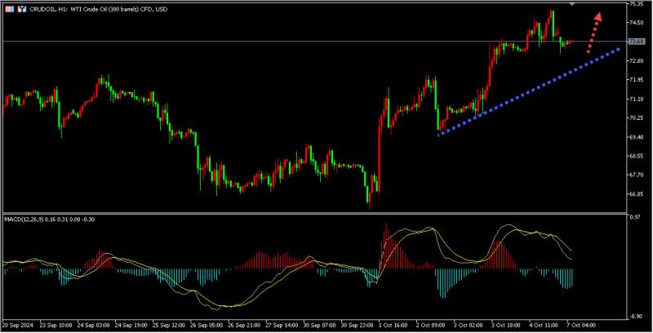Click the current price label 73.68
The image size is (653, 333).
click(636, 41)
